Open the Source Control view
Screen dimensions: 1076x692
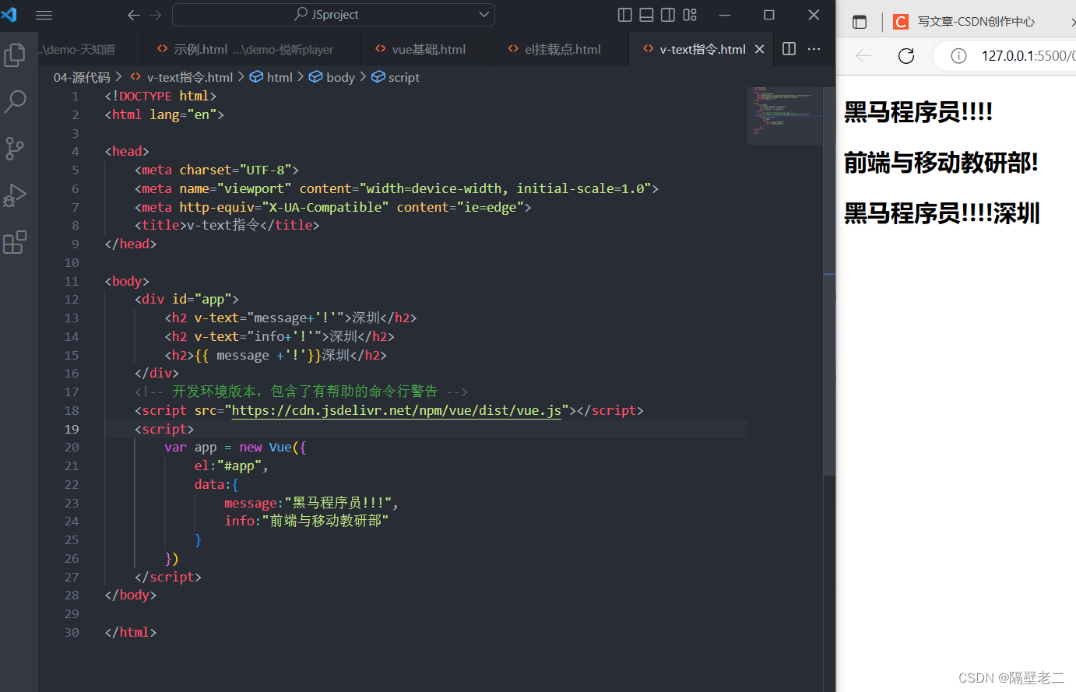15,148
